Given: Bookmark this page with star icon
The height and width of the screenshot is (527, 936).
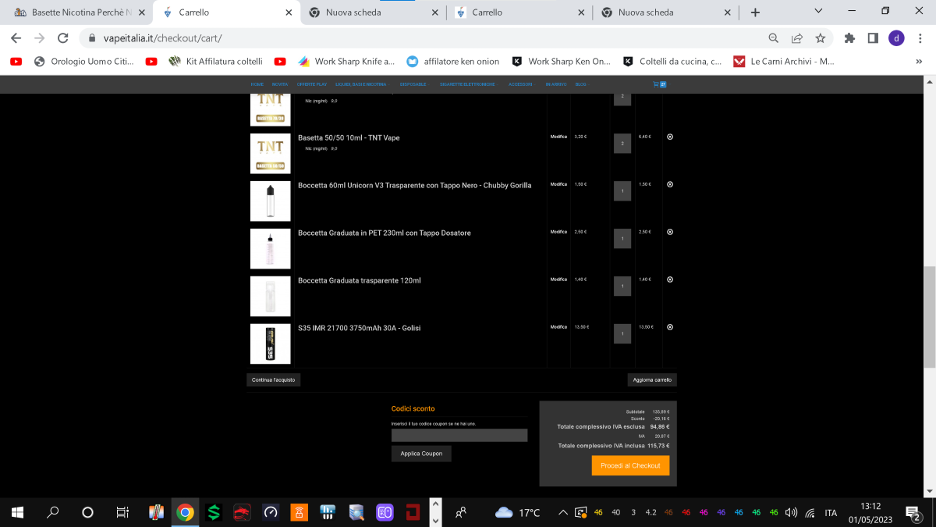Looking at the screenshot, I should pyautogui.click(x=820, y=37).
